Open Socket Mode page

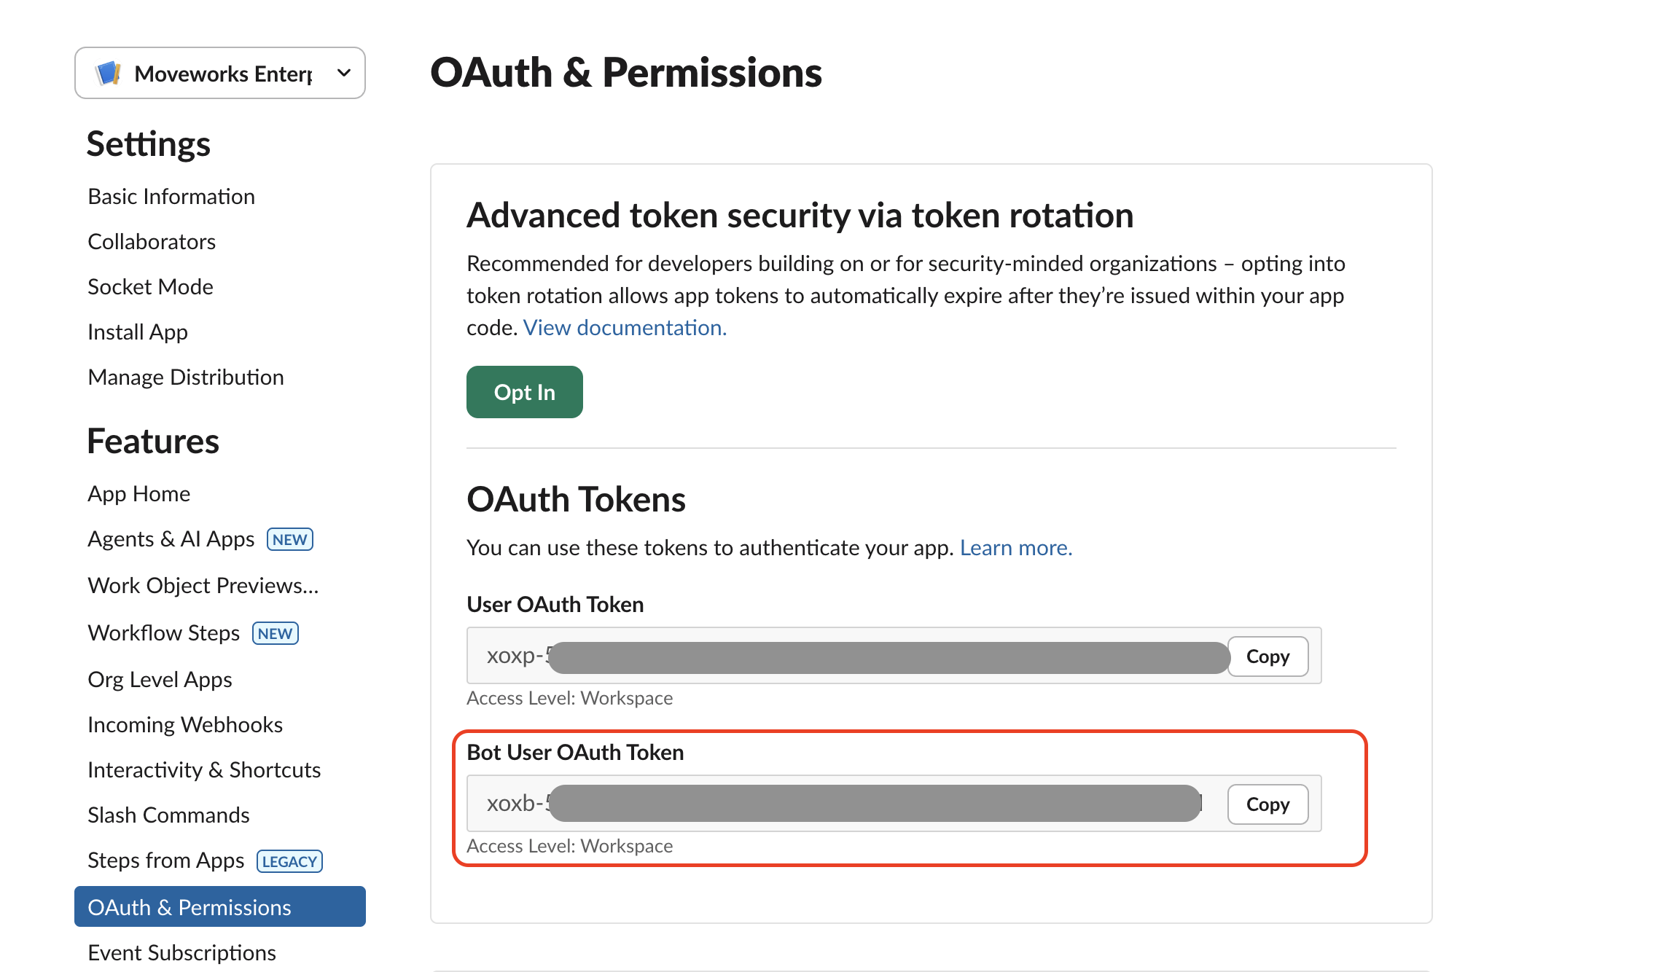point(150,287)
